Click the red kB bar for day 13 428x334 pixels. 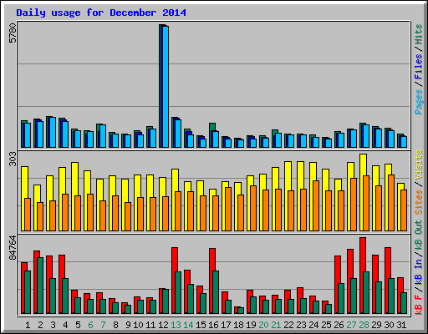tap(174, 281)
